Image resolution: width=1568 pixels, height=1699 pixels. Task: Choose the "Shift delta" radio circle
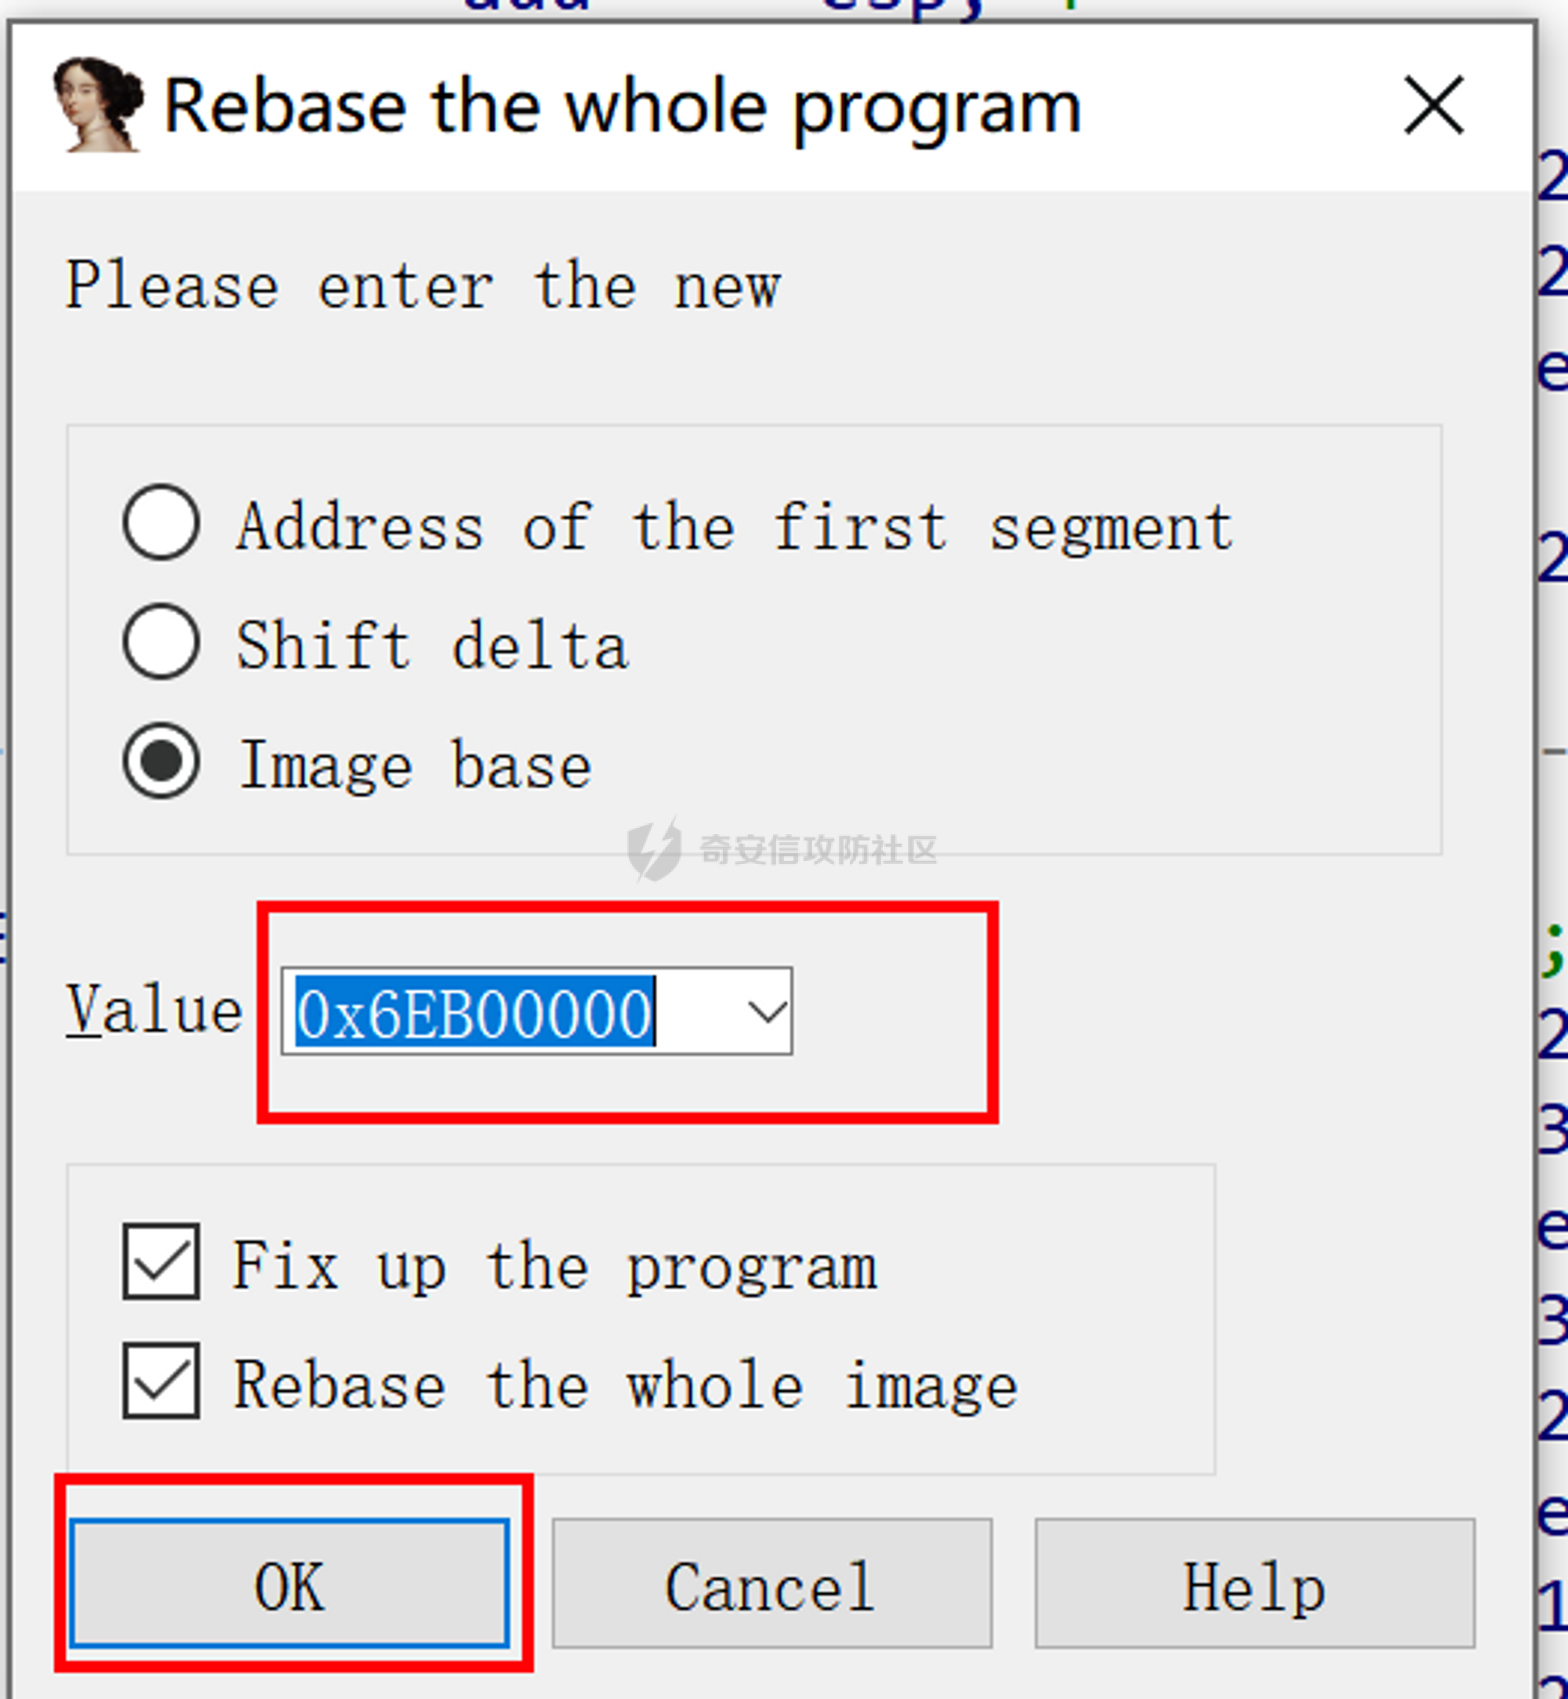(162, 641)
